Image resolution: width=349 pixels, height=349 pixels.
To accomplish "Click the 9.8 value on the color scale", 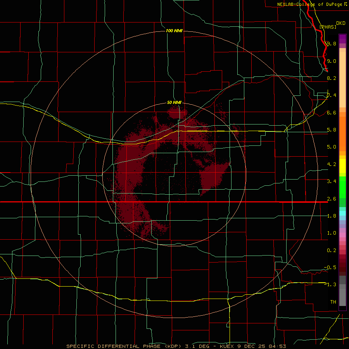I will coord(332,43).
